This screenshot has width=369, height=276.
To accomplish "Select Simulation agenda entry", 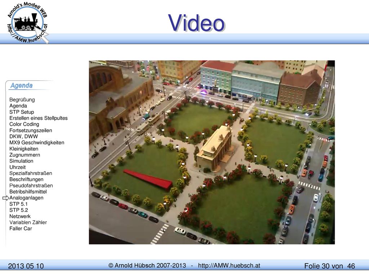I will pos(21,161).
